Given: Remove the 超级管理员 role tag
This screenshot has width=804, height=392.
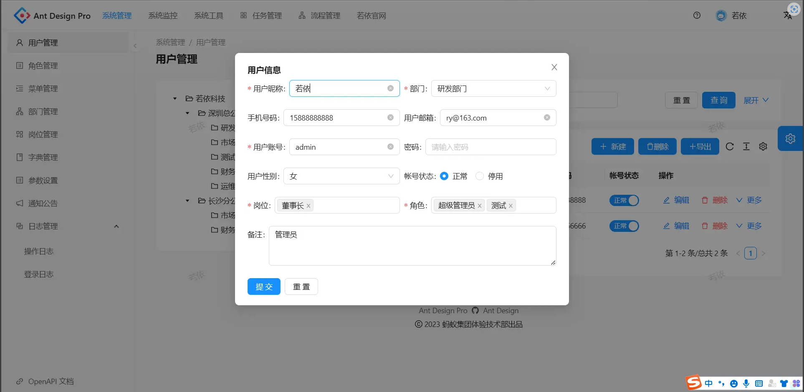Looking at the screenshot, I should point(480,206).
